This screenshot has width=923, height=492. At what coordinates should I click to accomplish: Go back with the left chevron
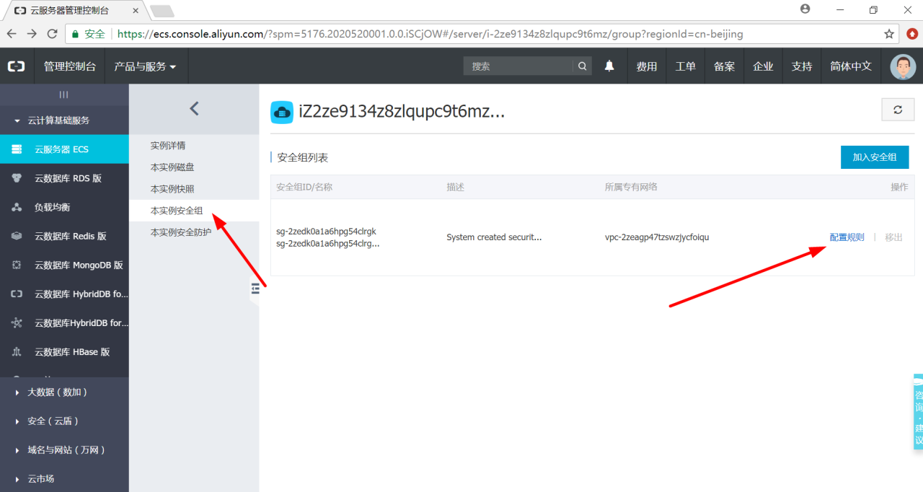[x=193, y=109]
